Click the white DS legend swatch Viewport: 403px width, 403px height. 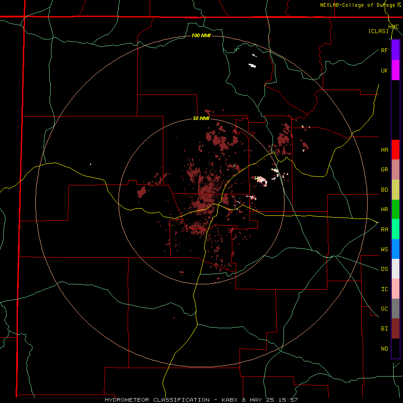(395, 269)
